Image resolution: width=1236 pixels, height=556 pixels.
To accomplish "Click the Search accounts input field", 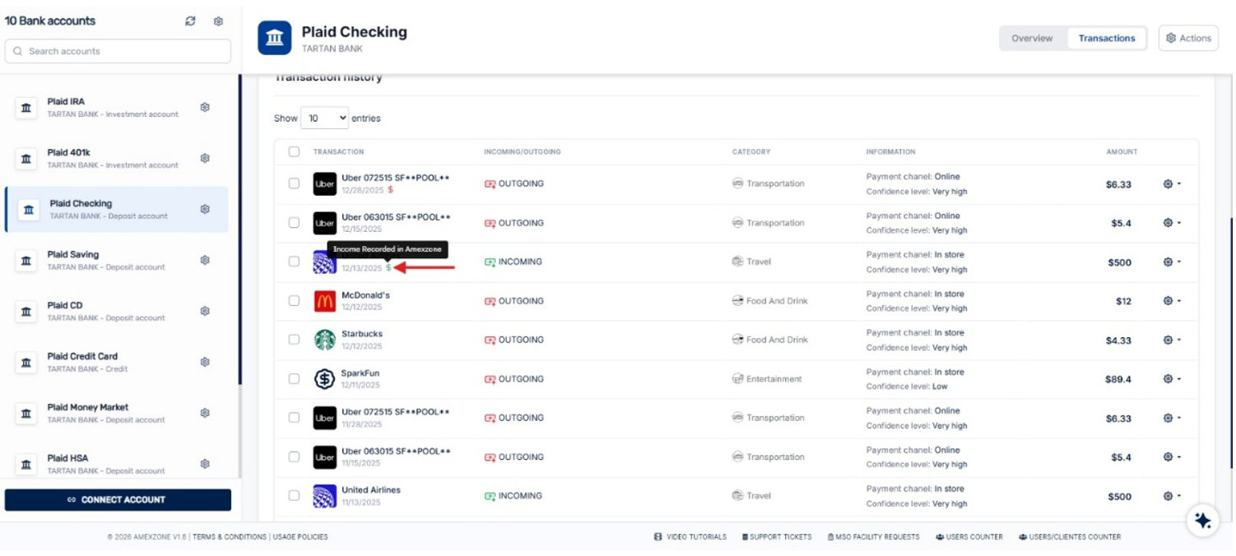I will pyautogui.click(x=118, y=51).
